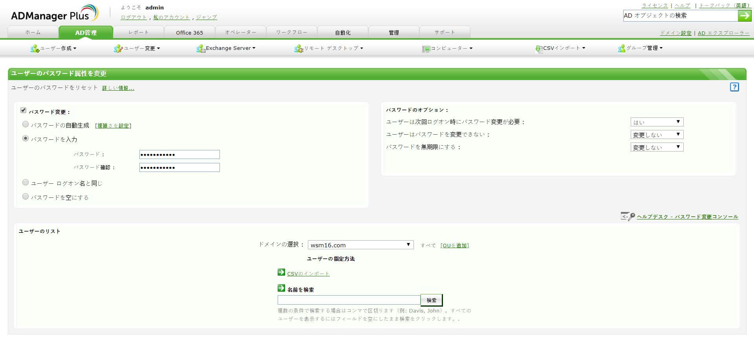Image resolution: width=754 pixels, height=349 pixels.
Task: Open the 自動化 tab
Action: [343, 32]
